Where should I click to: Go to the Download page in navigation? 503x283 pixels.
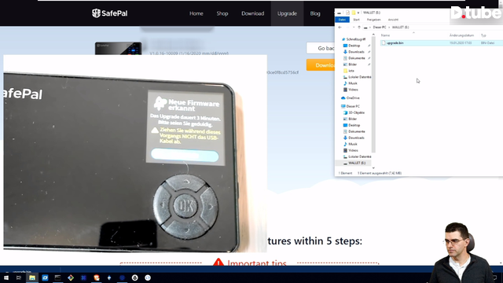coord(253,13)
